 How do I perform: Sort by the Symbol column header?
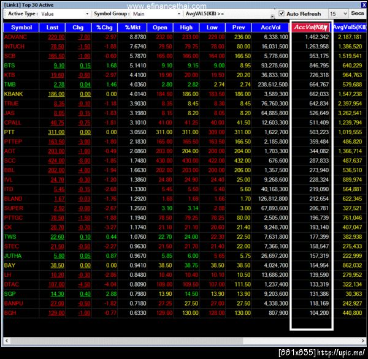click(21, 28)
